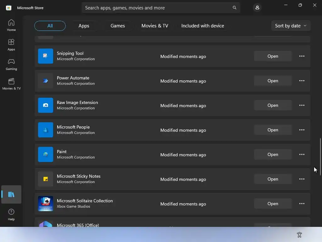Open more options for Paint
The height and width of the screenshot is (242, 322).
click(302, 154)
